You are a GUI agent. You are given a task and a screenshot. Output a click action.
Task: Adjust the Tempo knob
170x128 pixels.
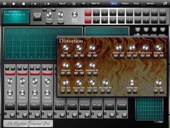coord(49,14)
